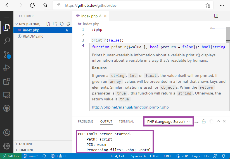Reload the browser page
Image resolution: width=230 pixels, height=159 pixels.
point(32,5)
